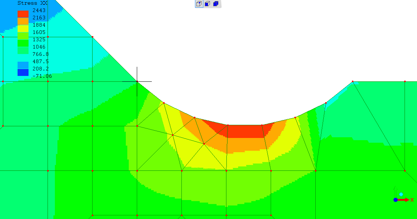The image size is (417, 219).
Task: Pick the dark blue legend swatch at the bottom
Action: (x=23, y=72)
